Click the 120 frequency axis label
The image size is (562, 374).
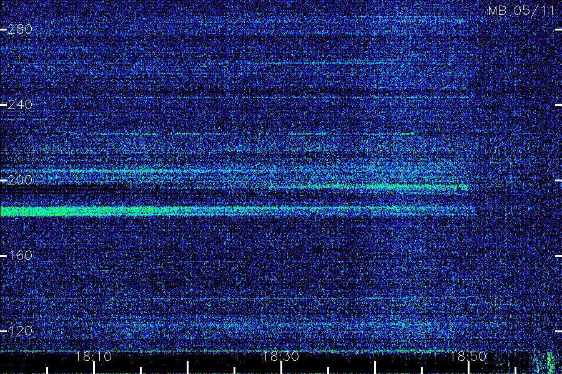pyautogui.click(x=20, y=331)
